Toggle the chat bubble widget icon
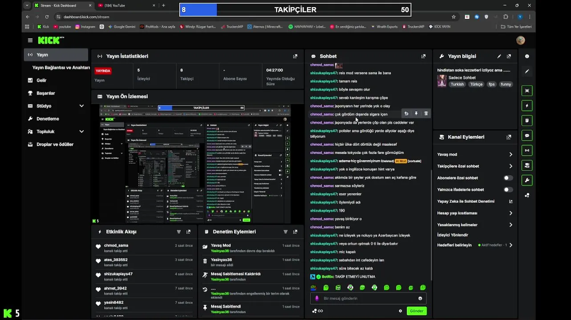 pos(527,136)
